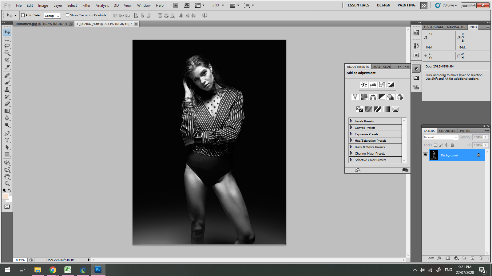Open the Filter menu
This screenshot has height=276, width=492.
click(x=86, y=5)
